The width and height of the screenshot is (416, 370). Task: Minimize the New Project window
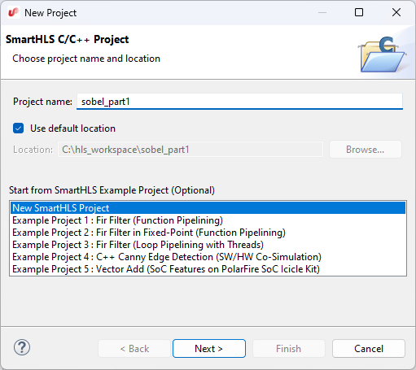point(322,12)
